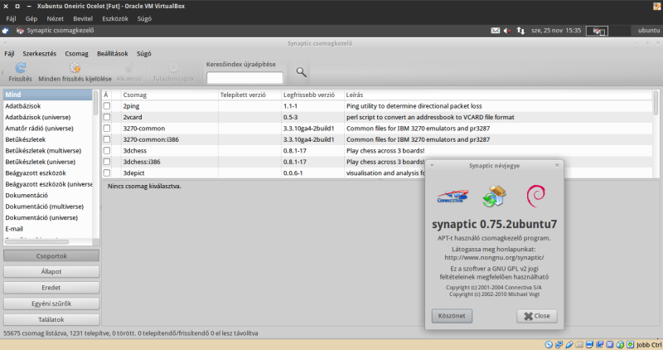Open the Xubuntu mouse menu icon
Image resolution: width=663 pixels, height=350 pixels.
tap(6, 31)
